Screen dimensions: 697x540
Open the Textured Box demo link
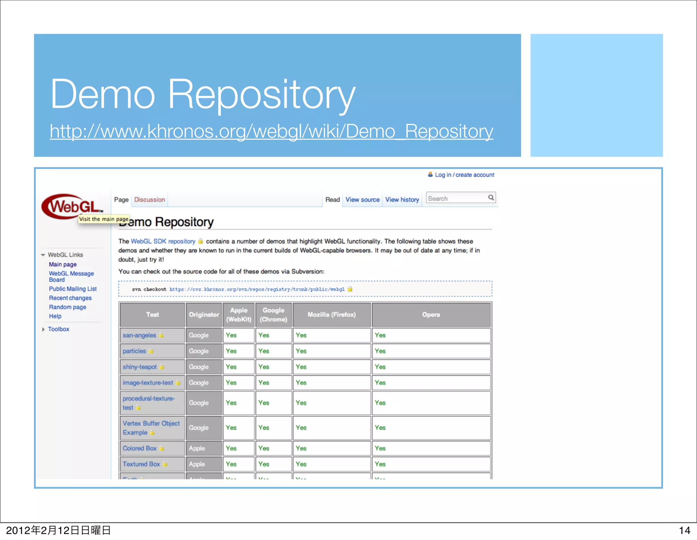tap(141, 464)
